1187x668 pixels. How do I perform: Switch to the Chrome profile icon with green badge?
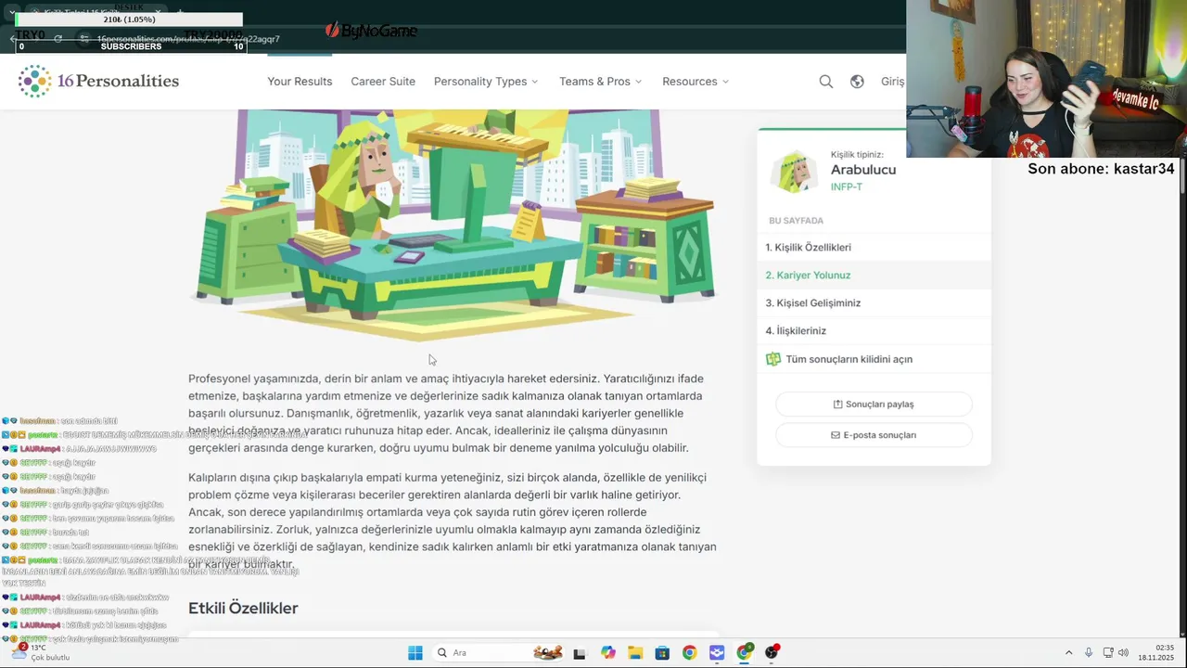click(x=744, y=653)
